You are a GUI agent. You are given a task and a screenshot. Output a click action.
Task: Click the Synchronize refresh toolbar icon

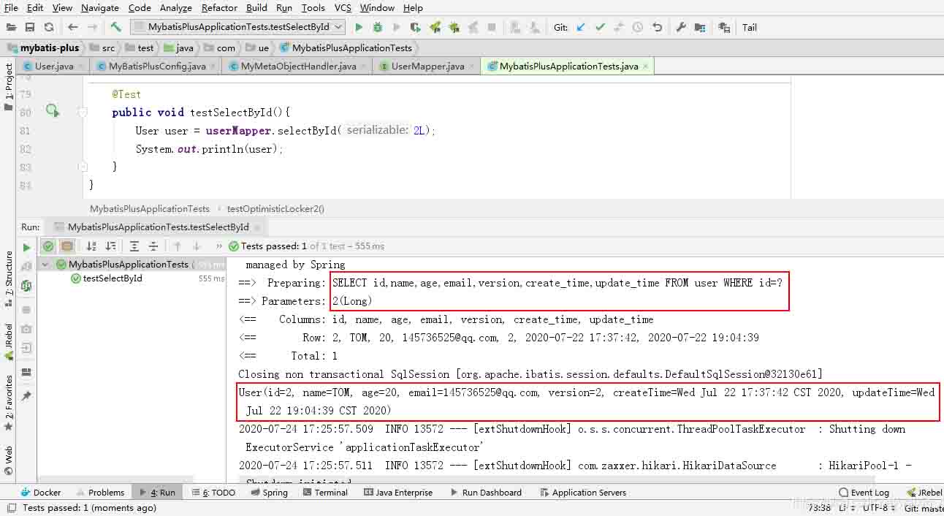tap(49, 27)
